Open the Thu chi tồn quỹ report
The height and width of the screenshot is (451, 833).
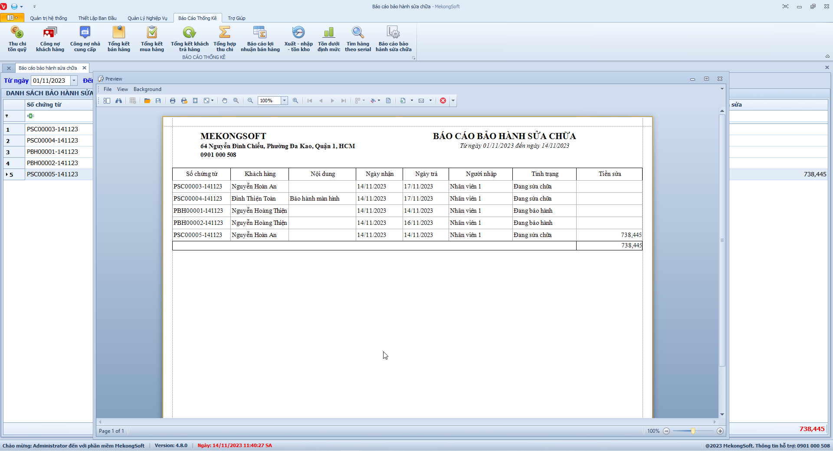[17, 39]
